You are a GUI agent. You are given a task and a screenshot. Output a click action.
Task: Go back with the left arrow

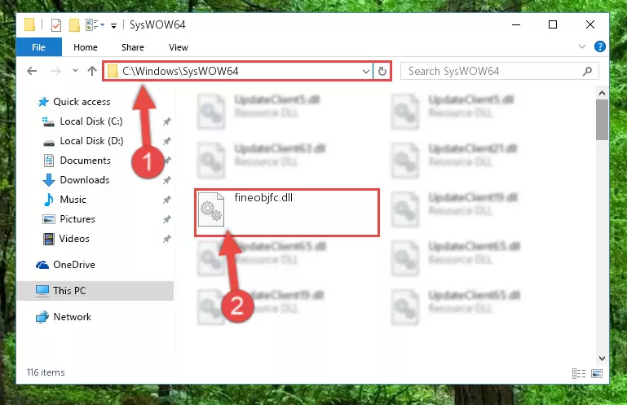(x=32, y=71)
